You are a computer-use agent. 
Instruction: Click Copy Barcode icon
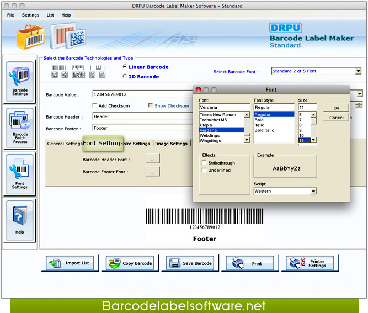[115, 263]
